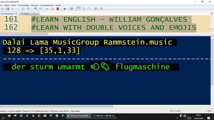The image size is (214, 120).
Task: Open Word from the taskbar
Action: [x=51, y=116]
